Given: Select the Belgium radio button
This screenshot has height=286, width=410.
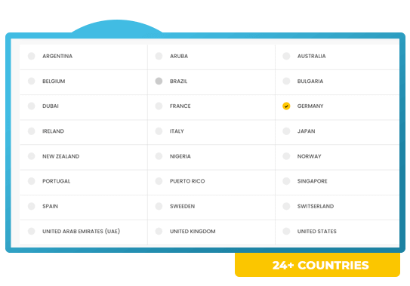Looking at the screenshot, I should pos(32,81).
